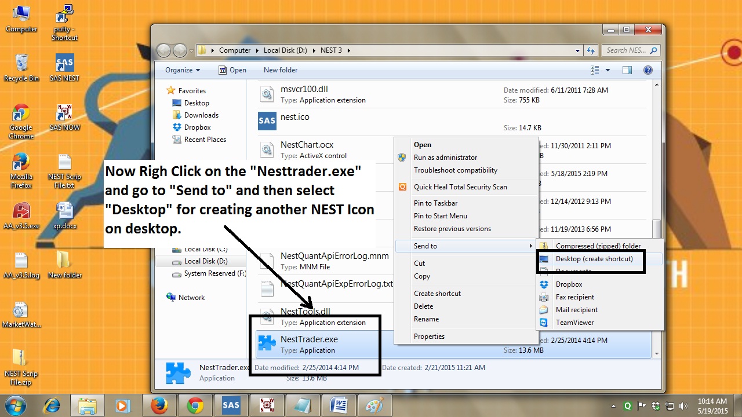
Task: Choose Open in the context menu
Action: [466, 145]
